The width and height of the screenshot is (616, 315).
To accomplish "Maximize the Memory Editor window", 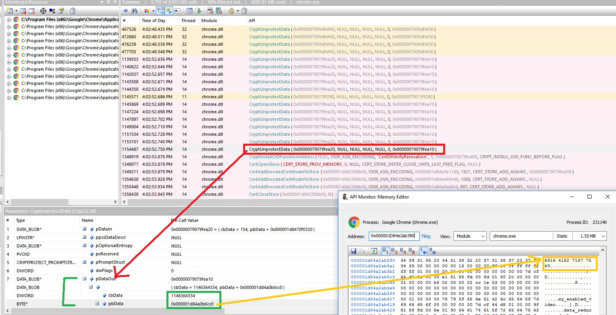I will (x=589, y=197).
